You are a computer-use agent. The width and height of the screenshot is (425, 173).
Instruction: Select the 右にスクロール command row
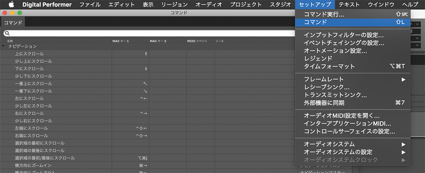click(147, 113)
